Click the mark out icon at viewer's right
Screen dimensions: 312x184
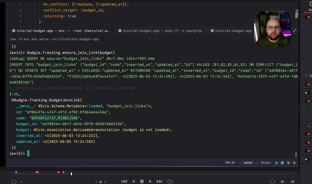(x=292, y=182)
